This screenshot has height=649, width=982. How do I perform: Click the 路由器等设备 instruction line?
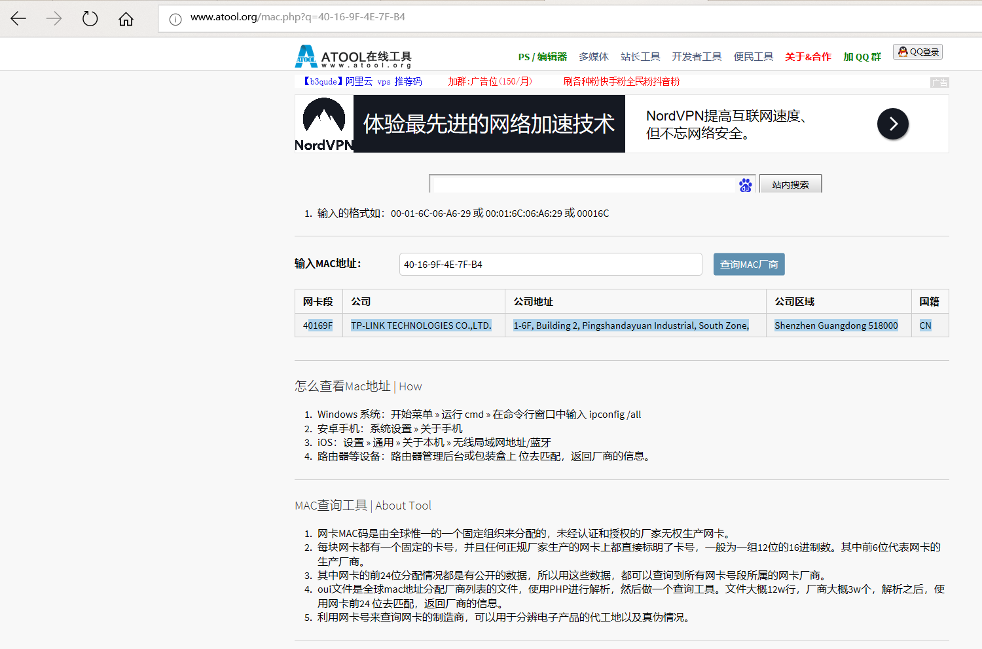tap(485, 456)
